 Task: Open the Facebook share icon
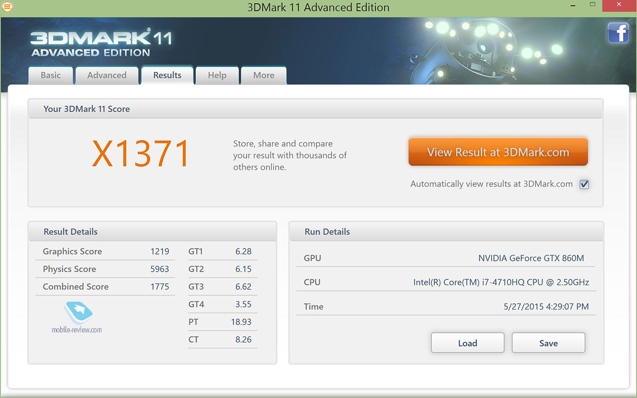[618, 33]
